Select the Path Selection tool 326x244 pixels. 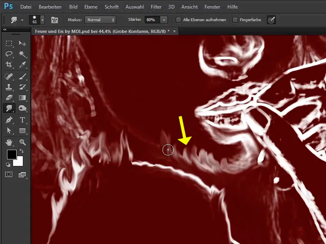click(x=9, y=130)
